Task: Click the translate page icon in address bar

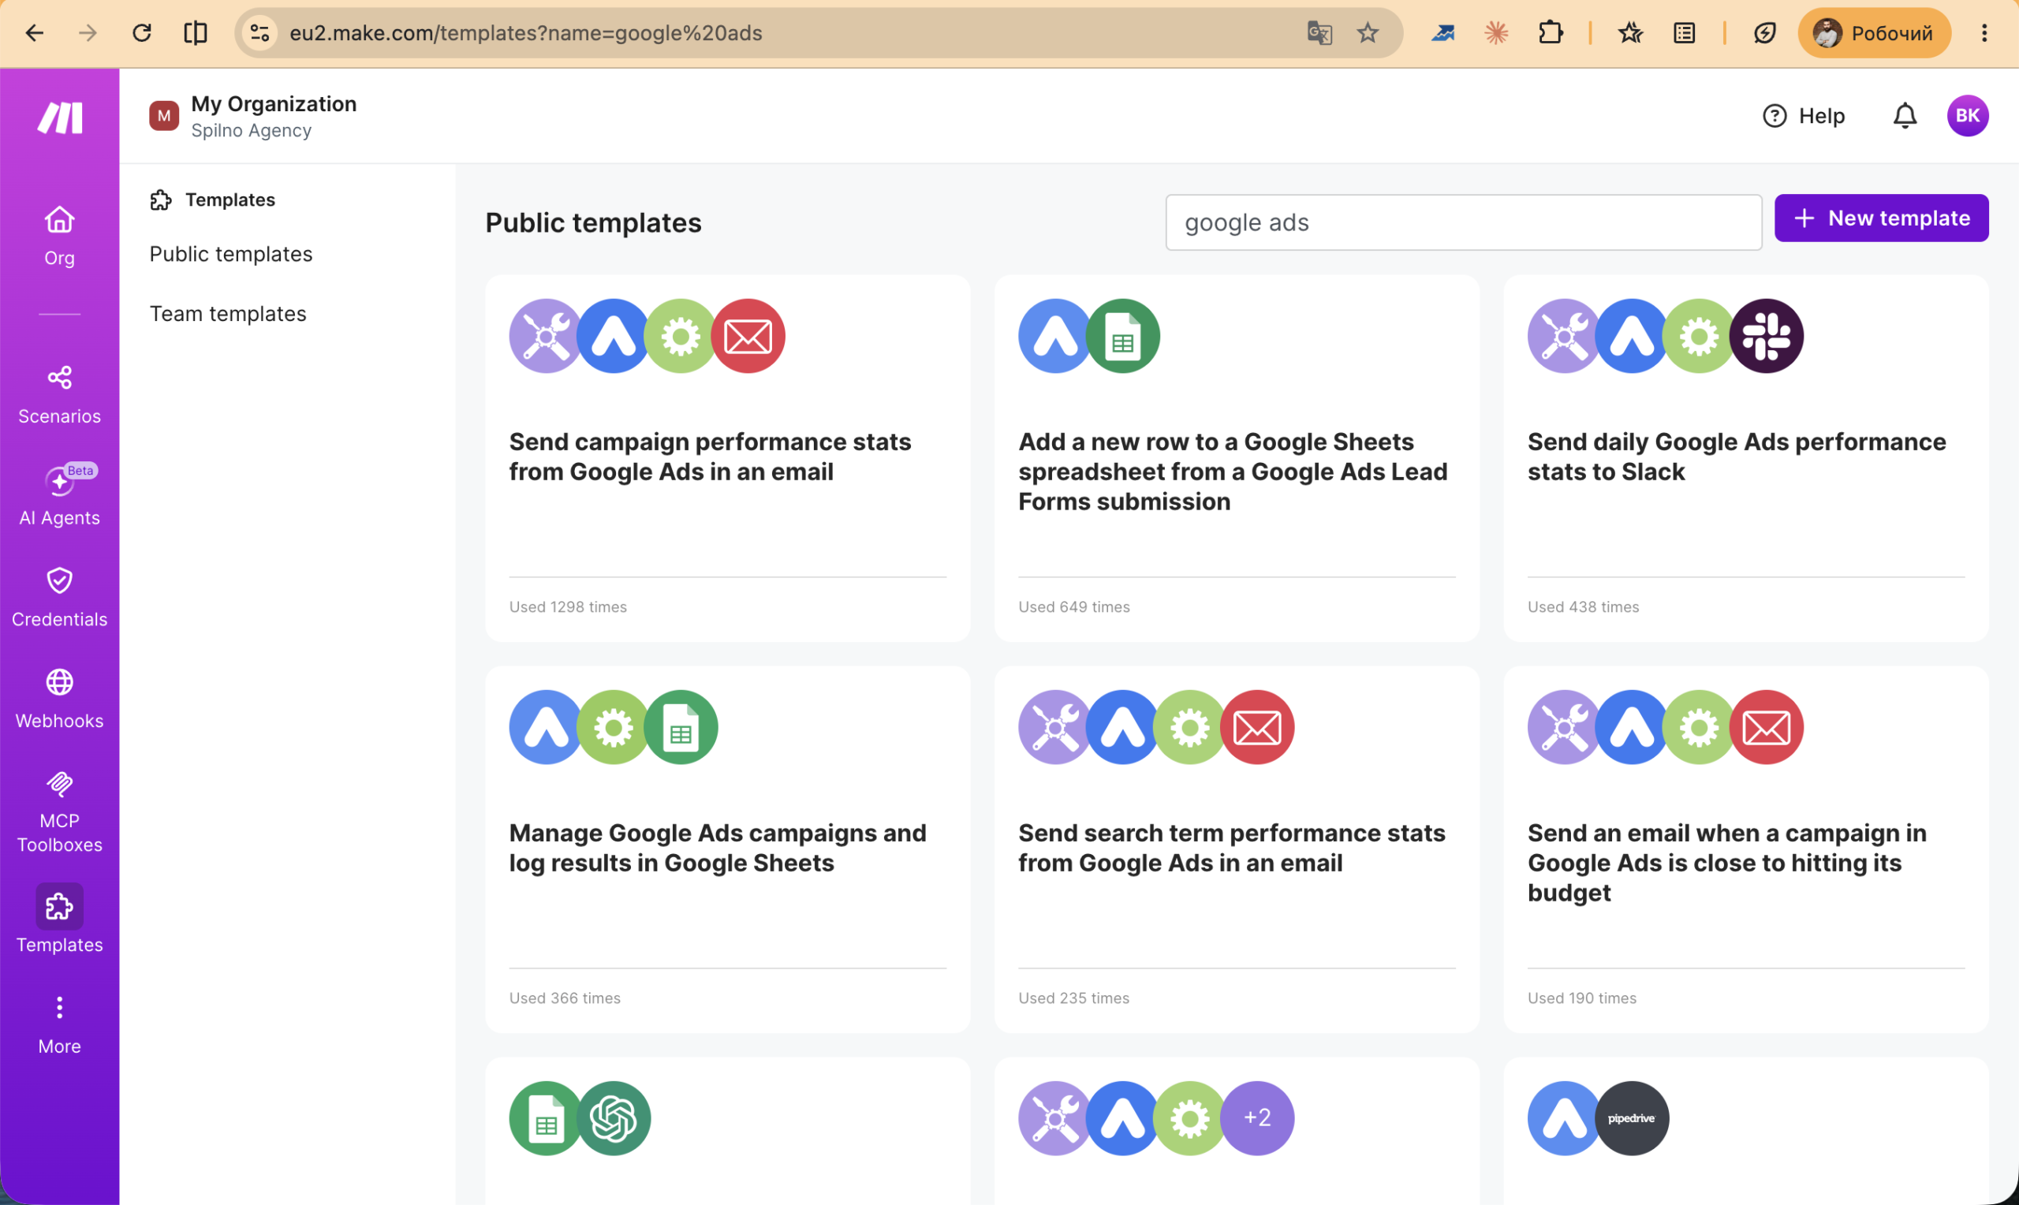Action: (x=1319, y=32)
